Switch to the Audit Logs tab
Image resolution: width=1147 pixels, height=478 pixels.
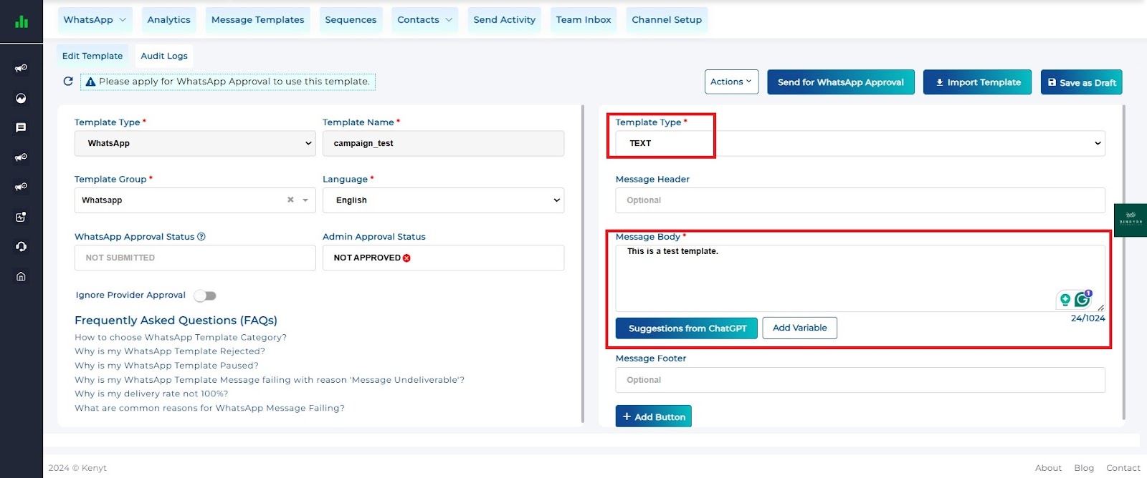[164, 56]
